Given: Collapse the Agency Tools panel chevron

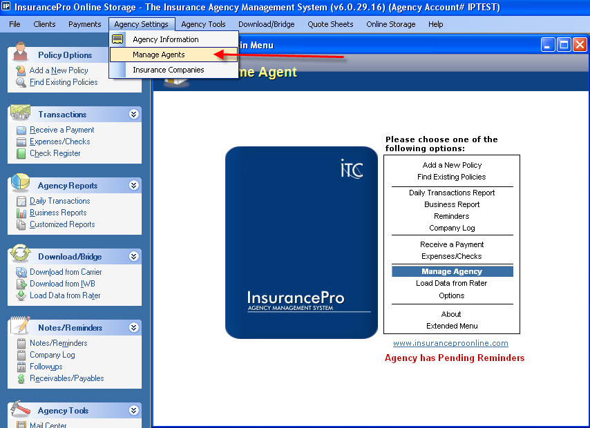Looking at the screenshot, I should pos(133,410).
